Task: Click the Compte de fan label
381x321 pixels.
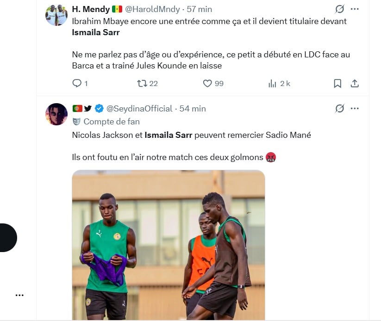Action: click(x=111, y=122)
